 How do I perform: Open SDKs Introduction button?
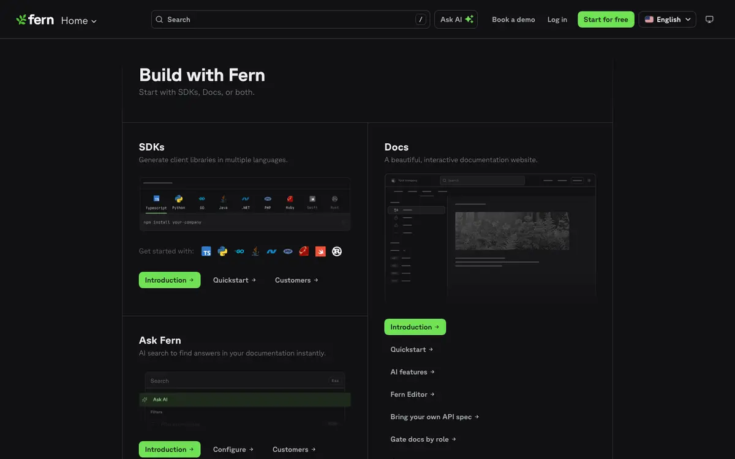coord(170,280)
